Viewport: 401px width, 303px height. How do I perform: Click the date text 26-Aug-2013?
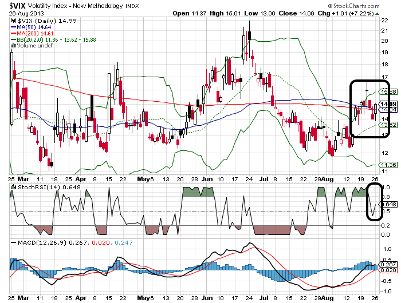[x=26, y=14]
